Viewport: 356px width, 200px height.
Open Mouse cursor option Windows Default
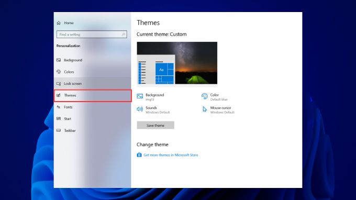click(x=218, y=110)
